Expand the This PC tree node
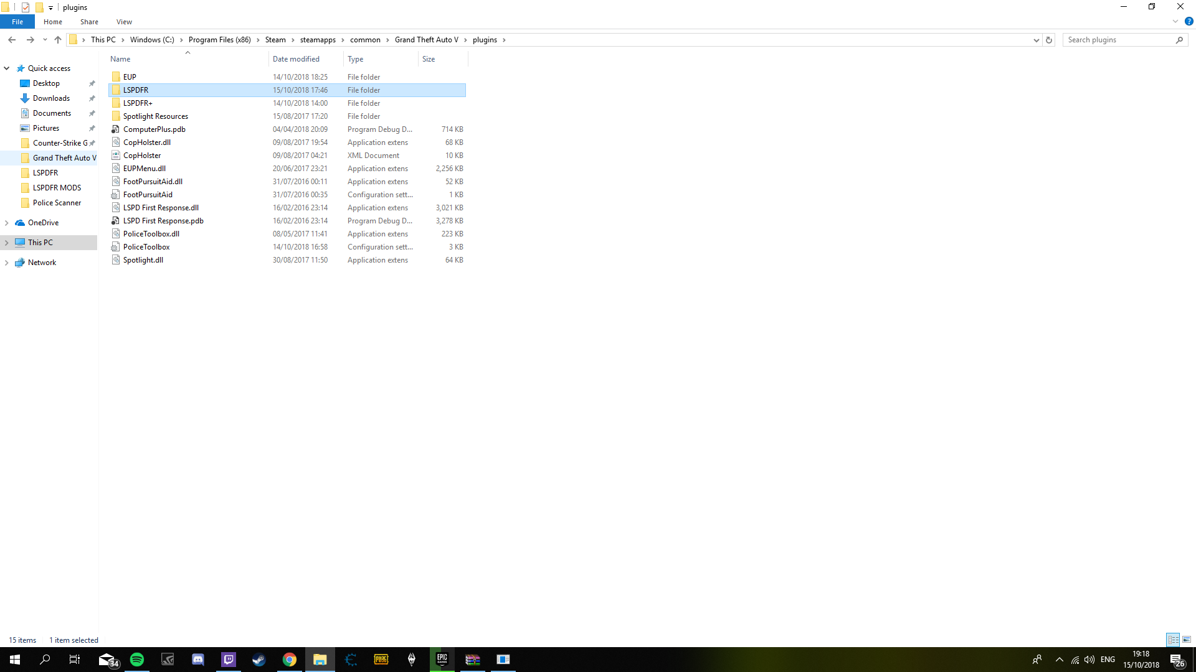 7,243
